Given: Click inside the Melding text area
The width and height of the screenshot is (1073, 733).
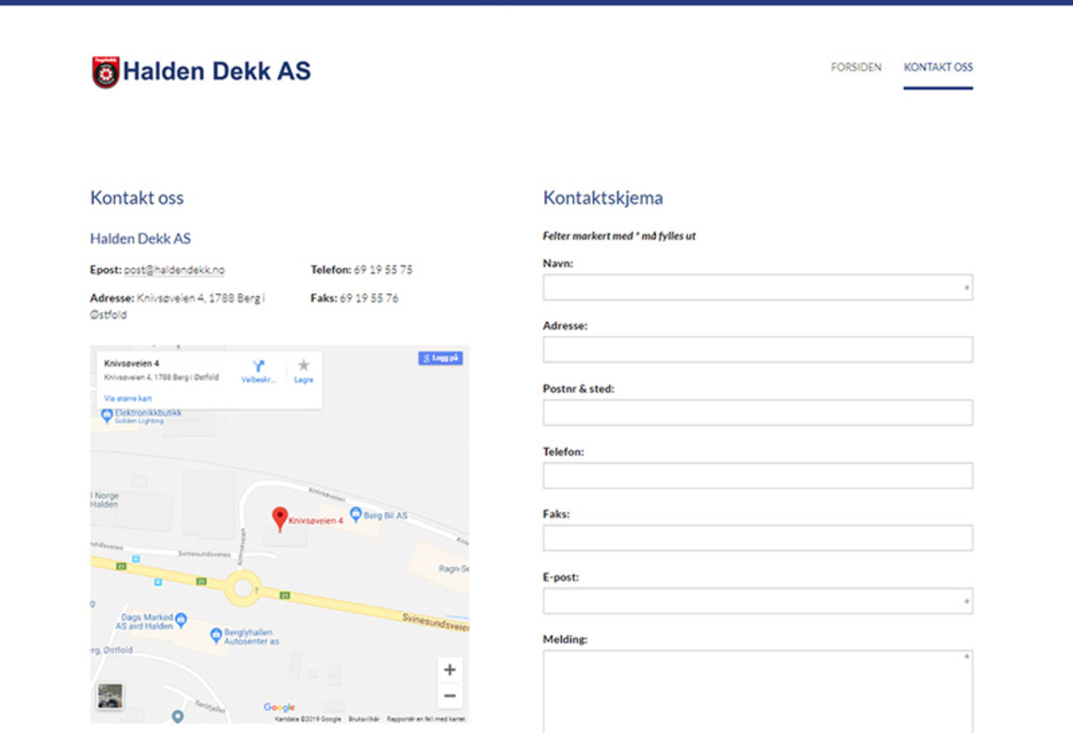Looking at the screenshot, I should coord(757,691).
